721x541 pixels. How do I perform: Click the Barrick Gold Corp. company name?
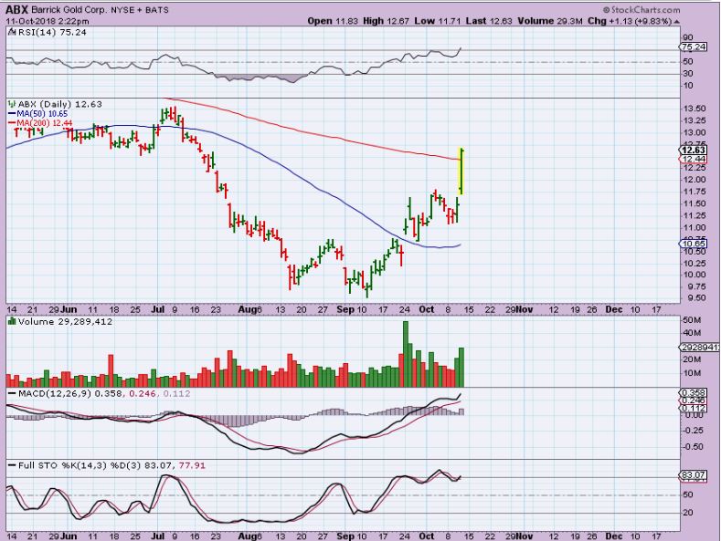[69, 10]
